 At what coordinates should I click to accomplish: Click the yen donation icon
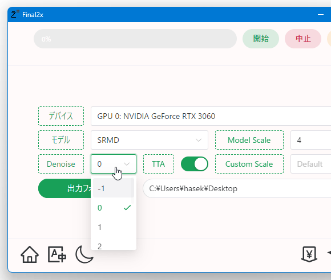pyautogui.click(x=309, y=254)
